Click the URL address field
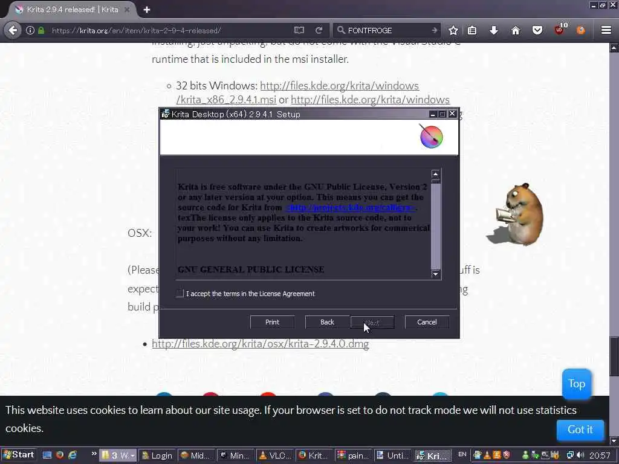Viewport: 619px width, 464px height. coord(170,30)
